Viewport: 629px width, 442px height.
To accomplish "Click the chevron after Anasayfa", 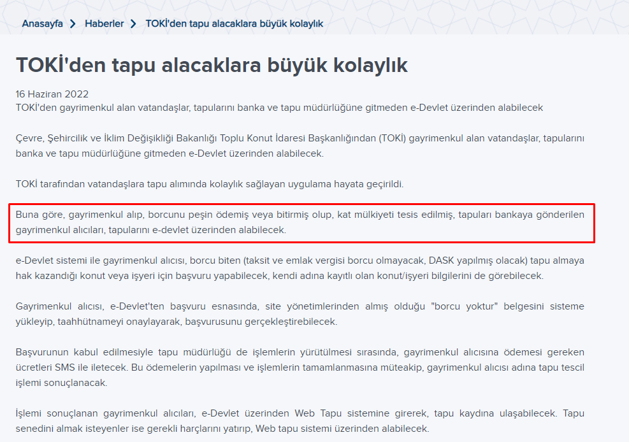I will [73, 24].
